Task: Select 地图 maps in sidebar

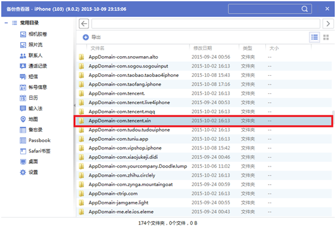Action: [29, 119]
